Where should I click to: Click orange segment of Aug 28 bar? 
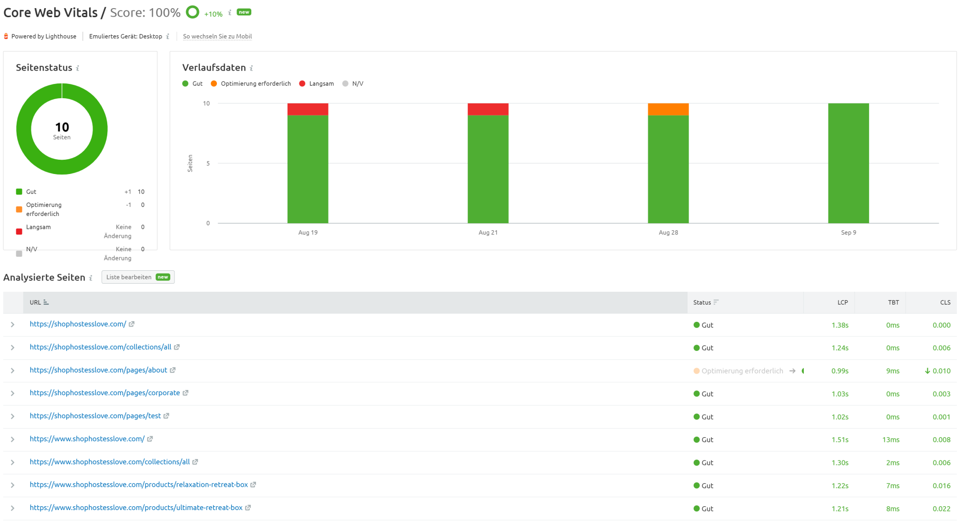(x=668, y=109)
